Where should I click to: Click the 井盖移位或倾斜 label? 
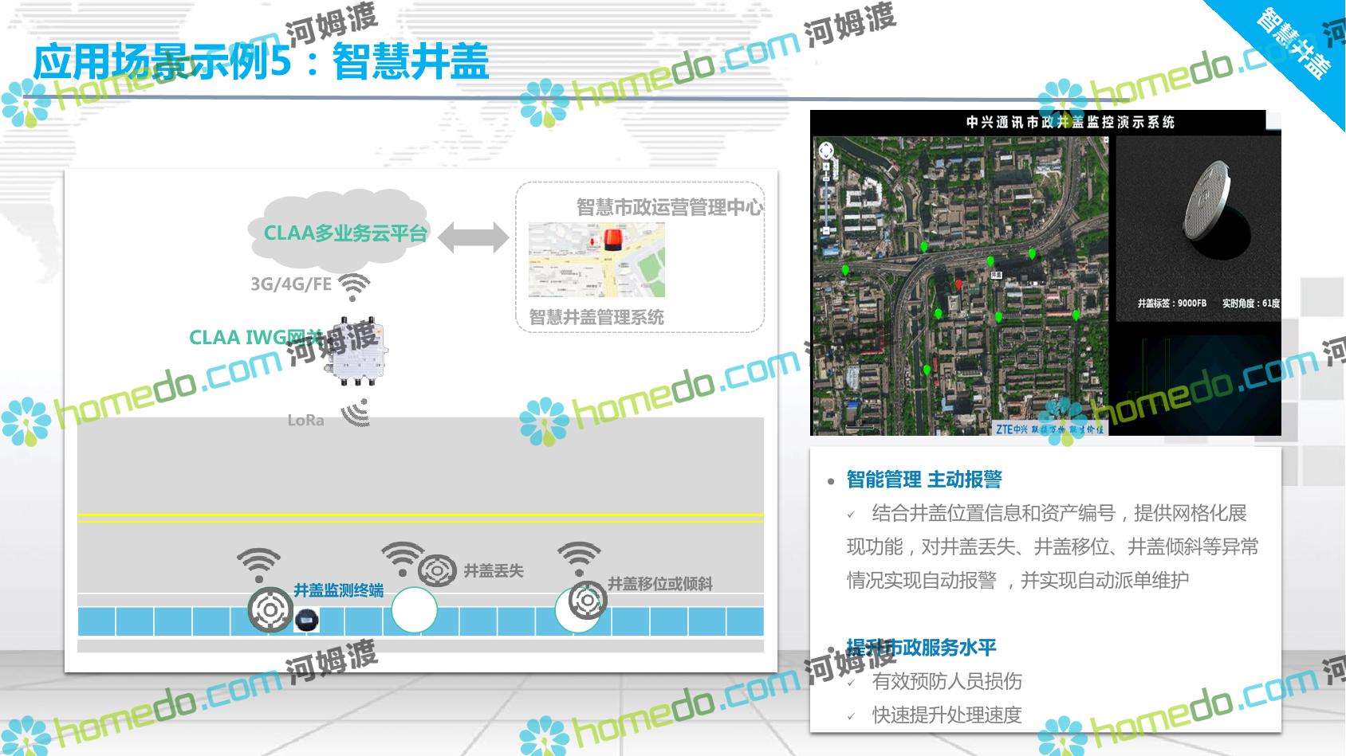[x=660, y=584]
